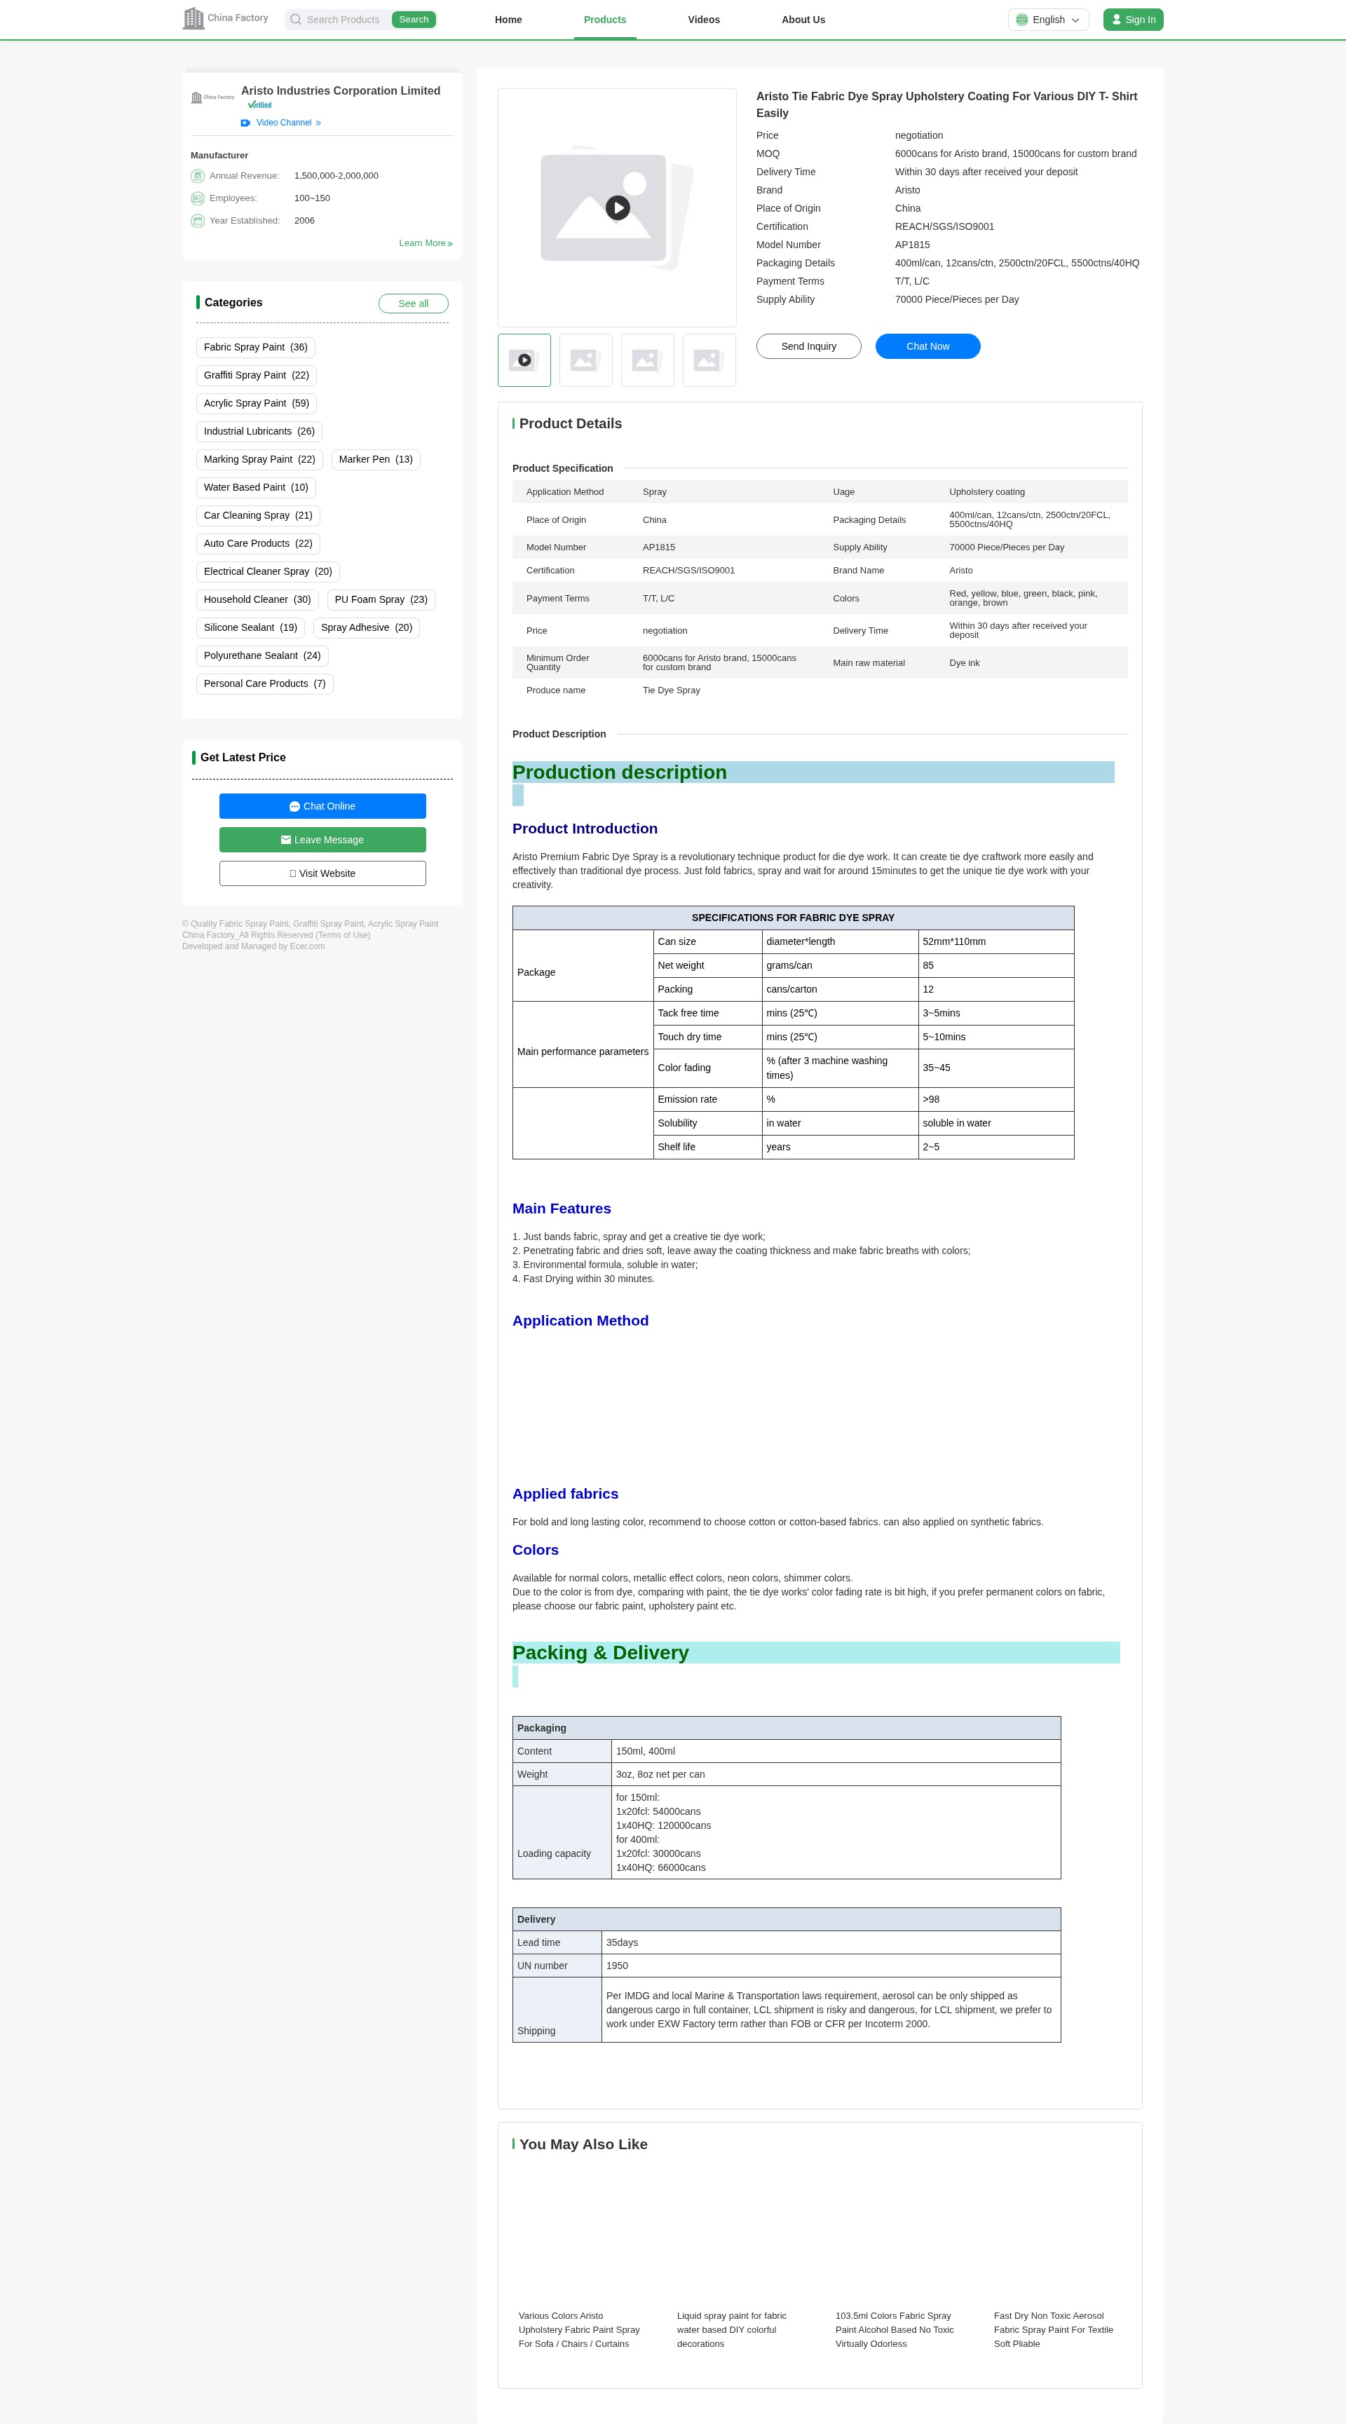The width and height of the screenshot is (1346, 2424).
Task: Click the chat bubble icon in Chat Online
Action: (294, 806)
